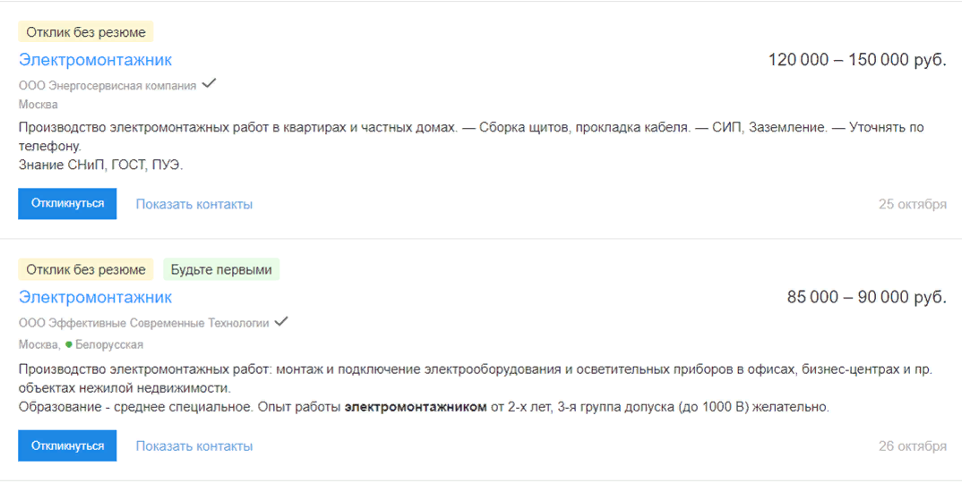Open ООО Эффективные Современные Технологии employer page

point(143,323)
